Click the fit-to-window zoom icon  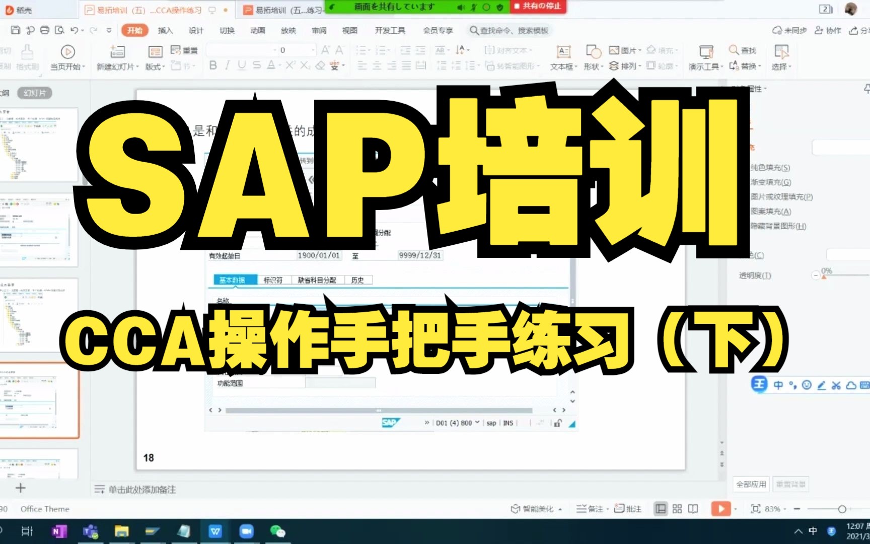tap(755, 509)
